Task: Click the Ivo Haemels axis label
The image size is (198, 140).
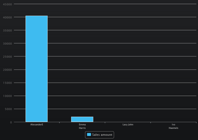Action: (173, 126)
